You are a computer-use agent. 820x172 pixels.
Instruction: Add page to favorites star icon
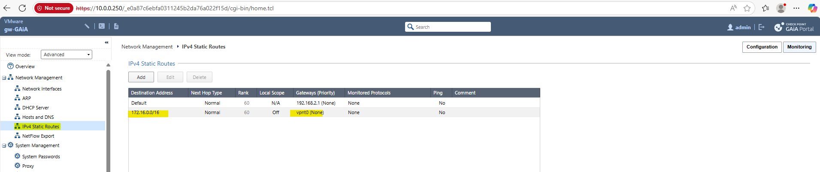(747, 8)
